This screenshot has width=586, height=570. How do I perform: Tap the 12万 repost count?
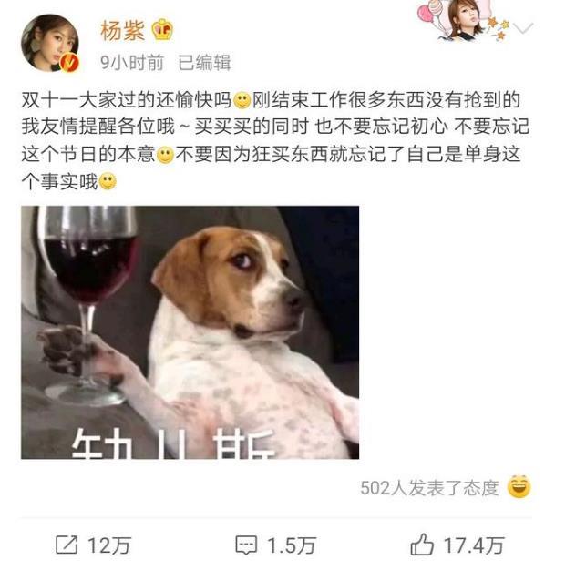(x=109, y=545)
